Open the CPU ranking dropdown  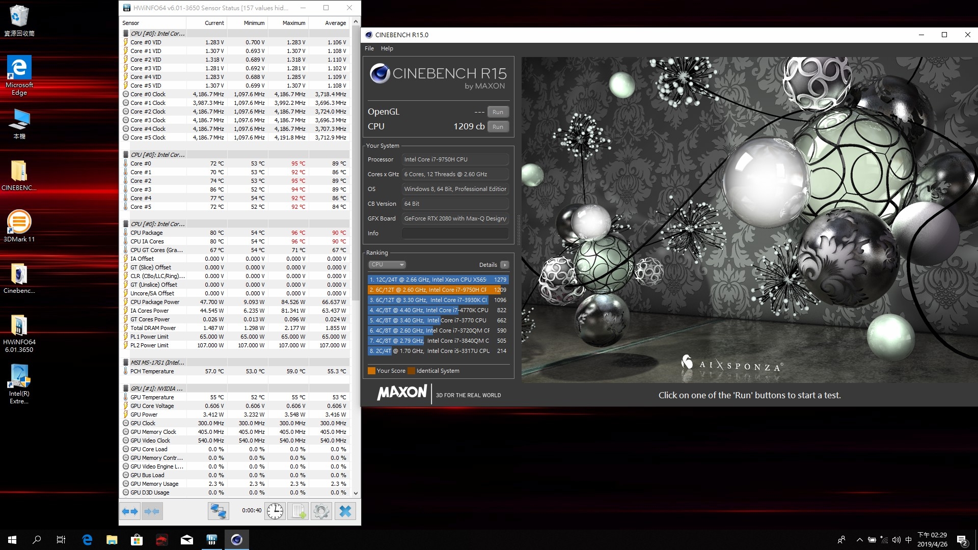387,265
